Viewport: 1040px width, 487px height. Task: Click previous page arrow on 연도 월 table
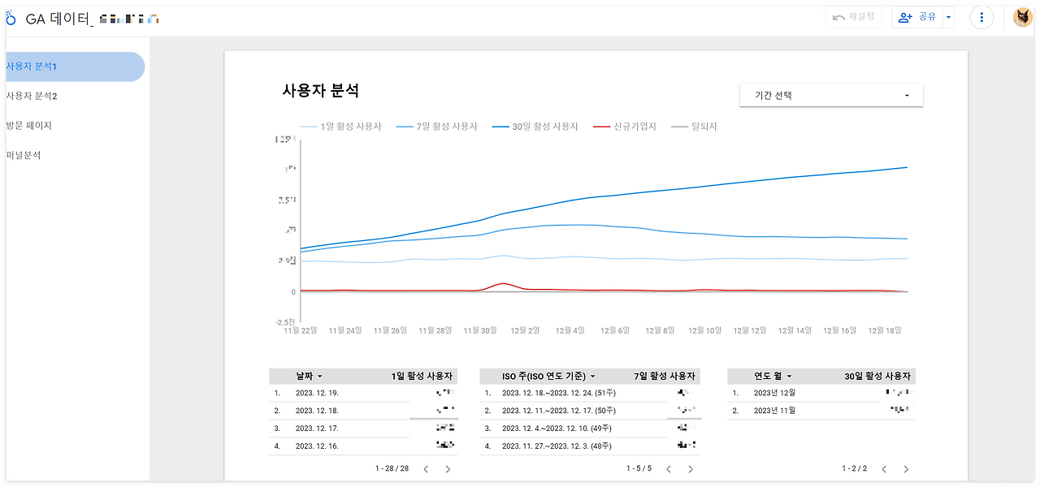[883, 468]
